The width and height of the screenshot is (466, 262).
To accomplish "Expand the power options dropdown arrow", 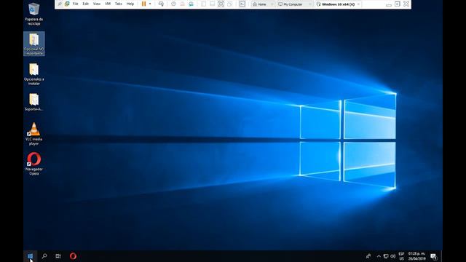I will coord(150,4).
